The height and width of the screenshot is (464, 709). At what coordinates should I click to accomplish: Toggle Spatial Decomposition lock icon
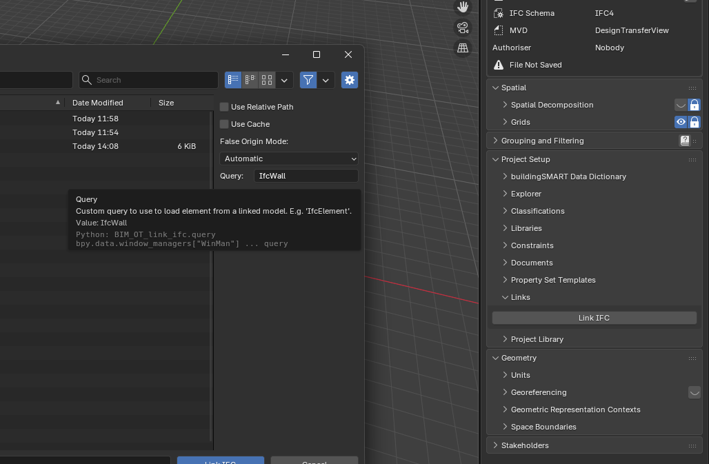coord(695,105)
